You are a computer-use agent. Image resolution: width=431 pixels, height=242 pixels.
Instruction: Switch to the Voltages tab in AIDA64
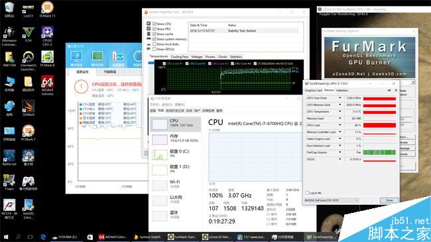(197, 57)
